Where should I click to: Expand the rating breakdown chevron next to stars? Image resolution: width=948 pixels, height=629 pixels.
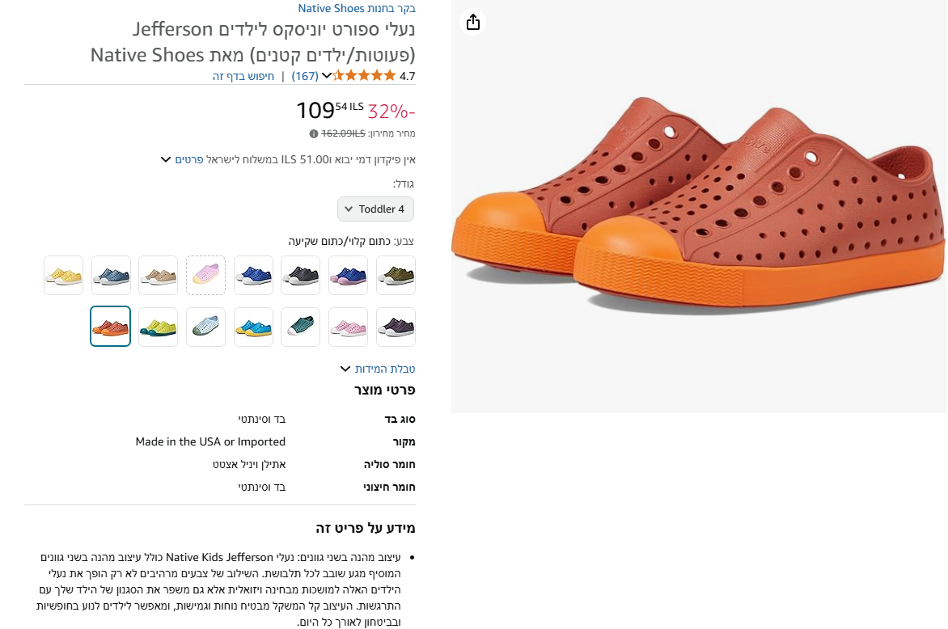[x=327, y=74]
